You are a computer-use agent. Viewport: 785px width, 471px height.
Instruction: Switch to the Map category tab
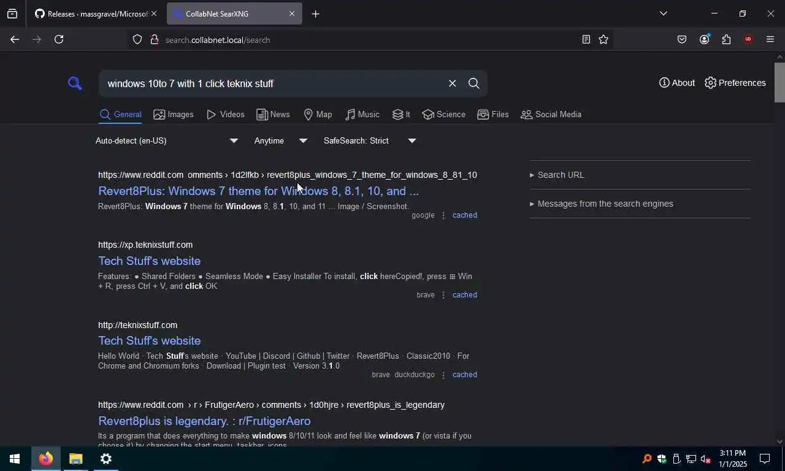(318, 115)
